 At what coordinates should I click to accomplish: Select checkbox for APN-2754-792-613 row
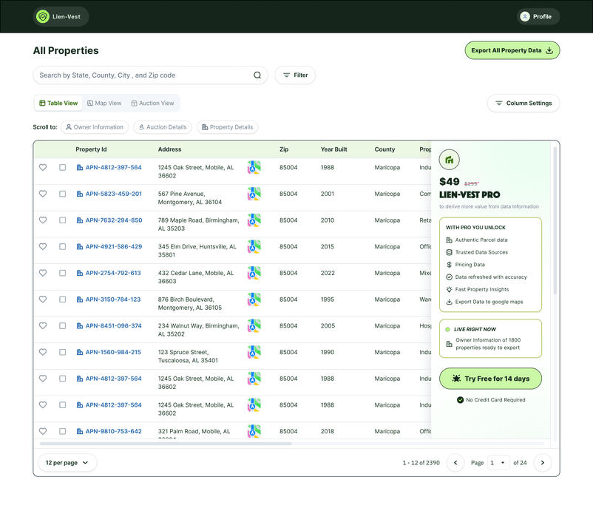pos(63,273)
